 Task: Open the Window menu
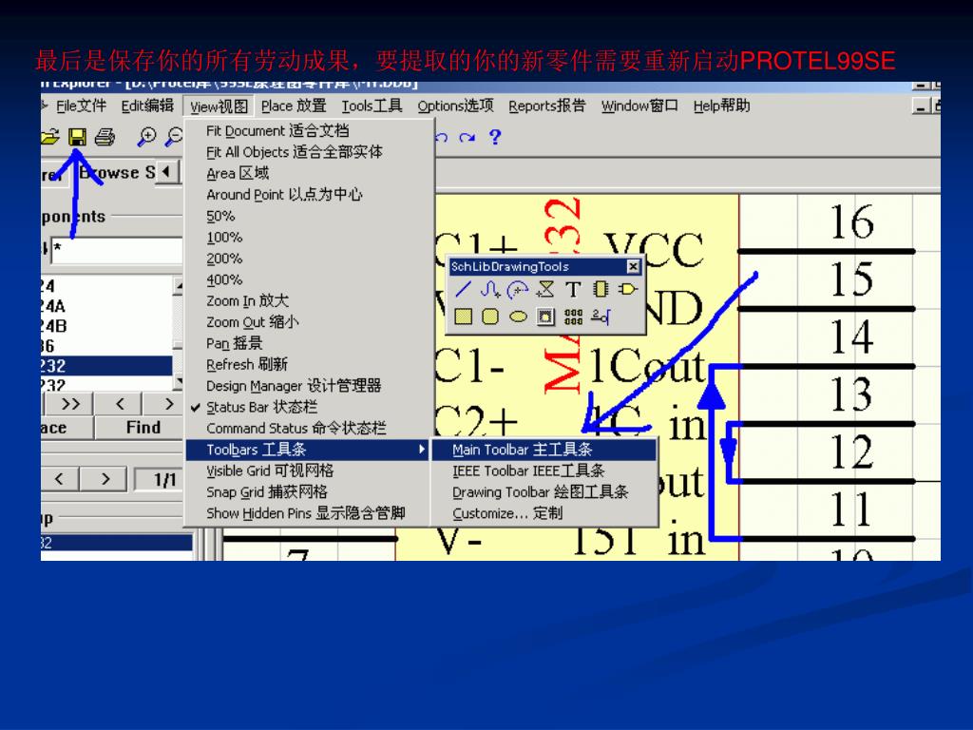point(639,106)
